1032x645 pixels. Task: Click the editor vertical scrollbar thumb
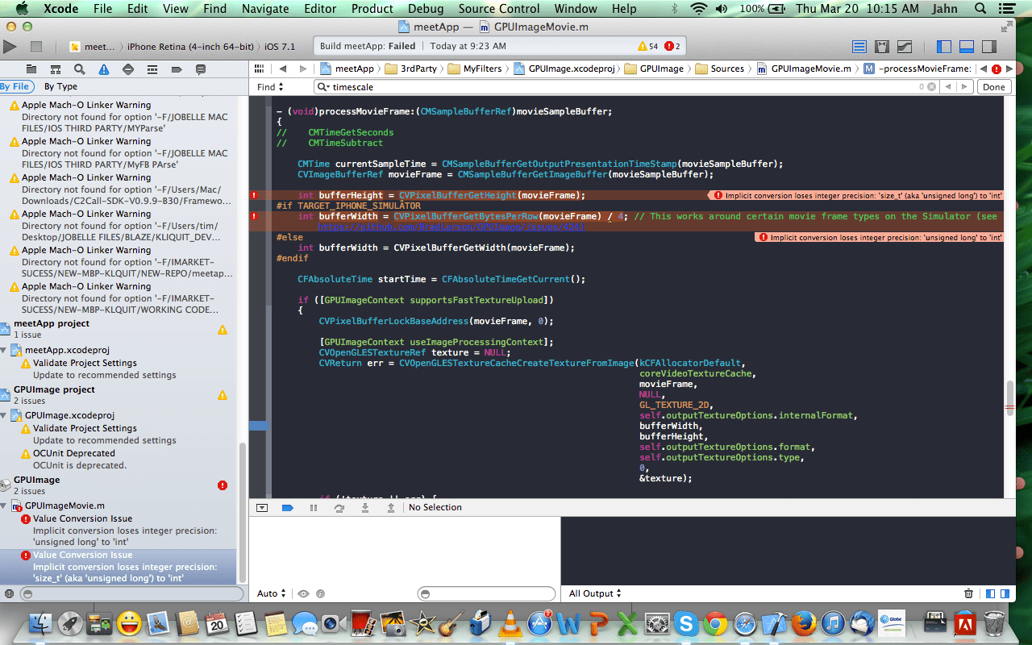click(x=1009, y=397)
